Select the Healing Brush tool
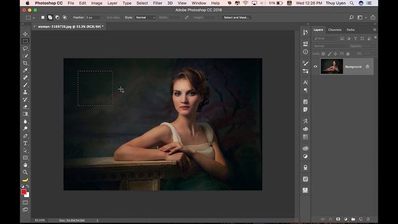The width and height of the screenshot is (398, 224). coord(25,77)
